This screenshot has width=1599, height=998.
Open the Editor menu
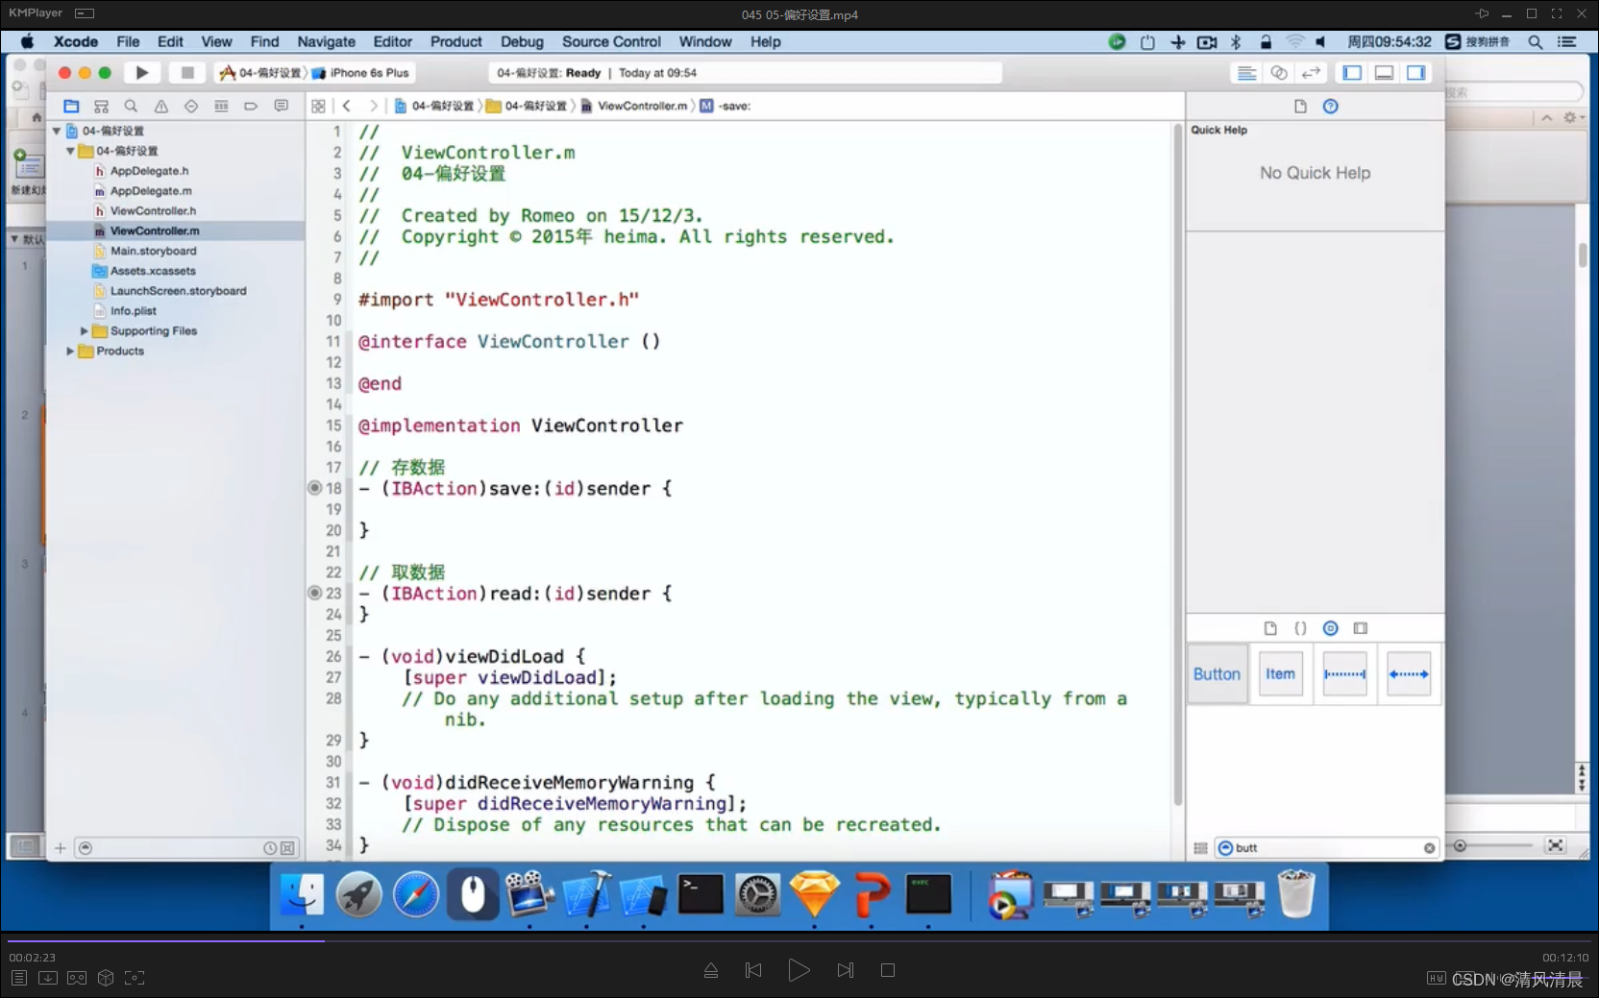tap(392, 42)
